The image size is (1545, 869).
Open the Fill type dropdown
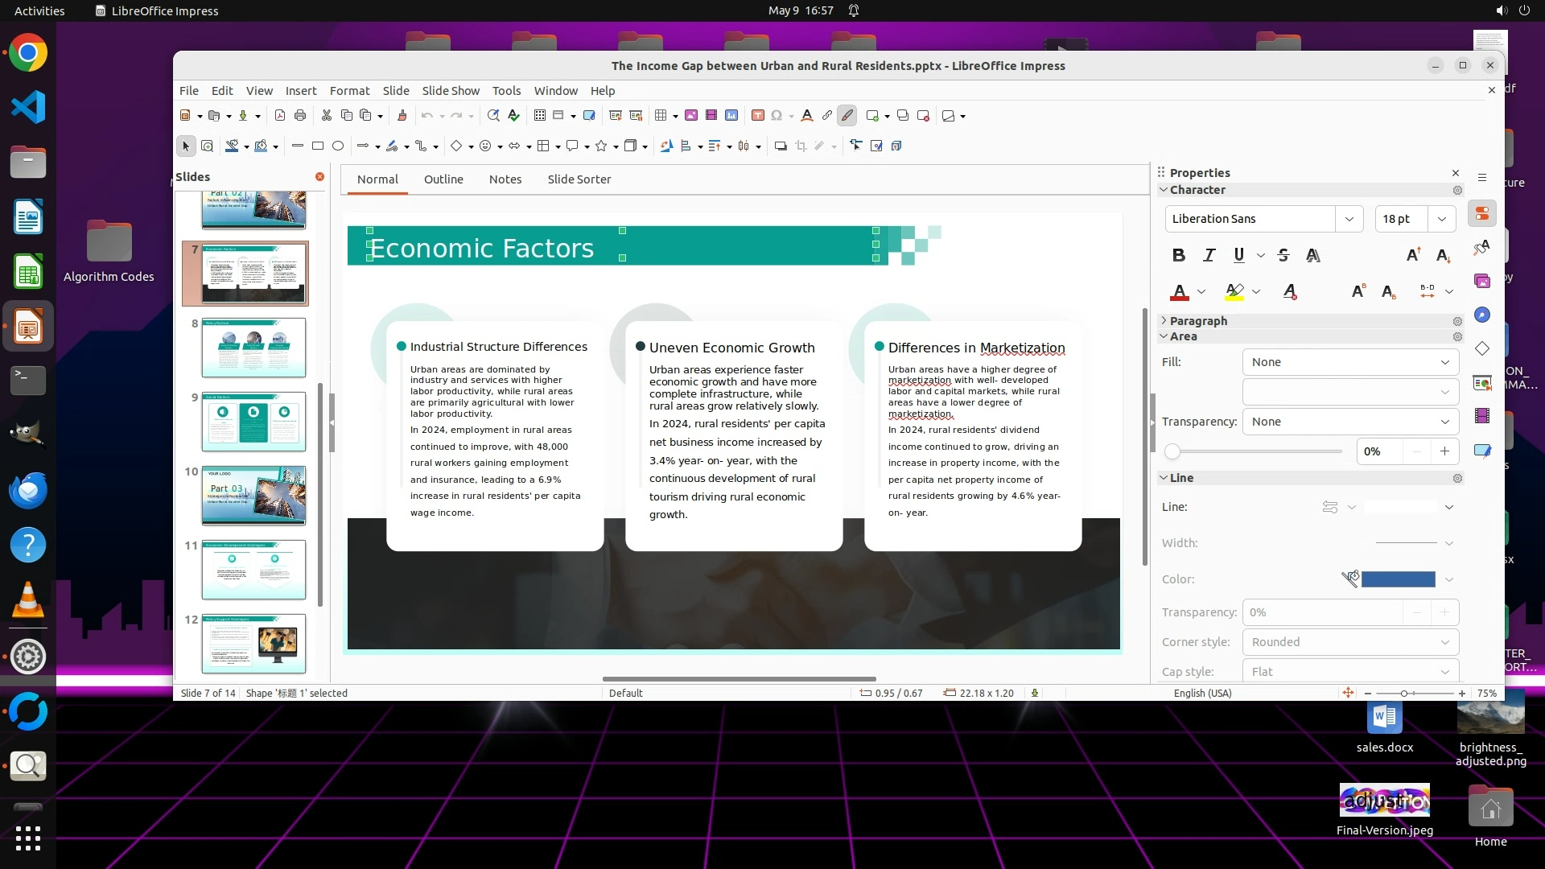pos(1349,362)
